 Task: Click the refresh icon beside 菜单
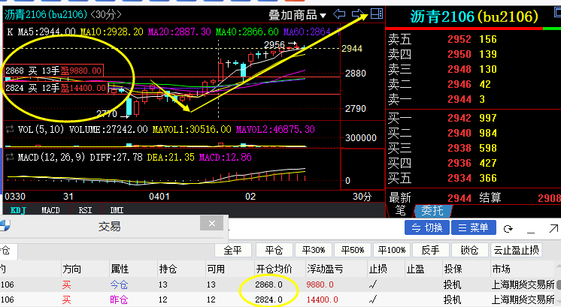(x=508, y=228)
